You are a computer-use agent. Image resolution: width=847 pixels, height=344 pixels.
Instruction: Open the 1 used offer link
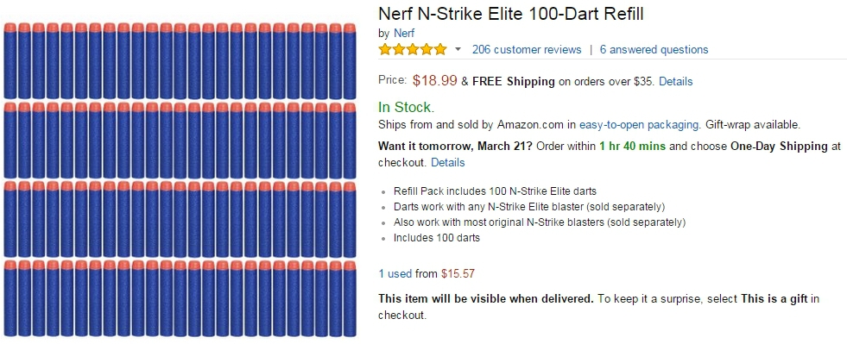pos(395,274)
